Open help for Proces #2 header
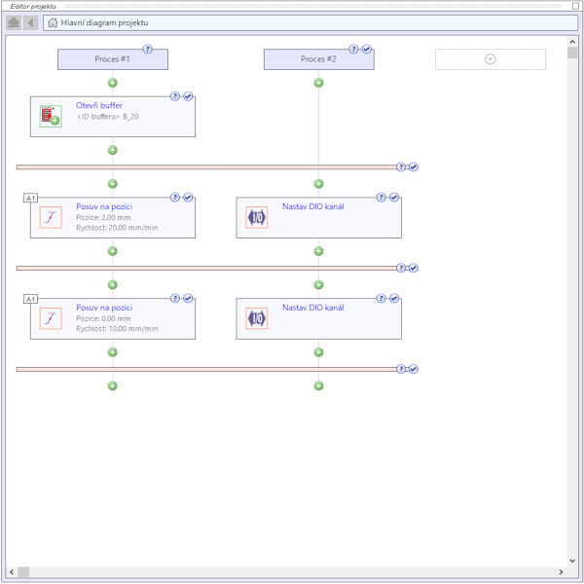 pos(353,49)
